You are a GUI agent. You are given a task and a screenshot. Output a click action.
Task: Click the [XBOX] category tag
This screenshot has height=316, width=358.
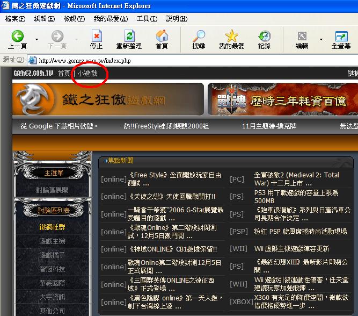tap(242, 302)
